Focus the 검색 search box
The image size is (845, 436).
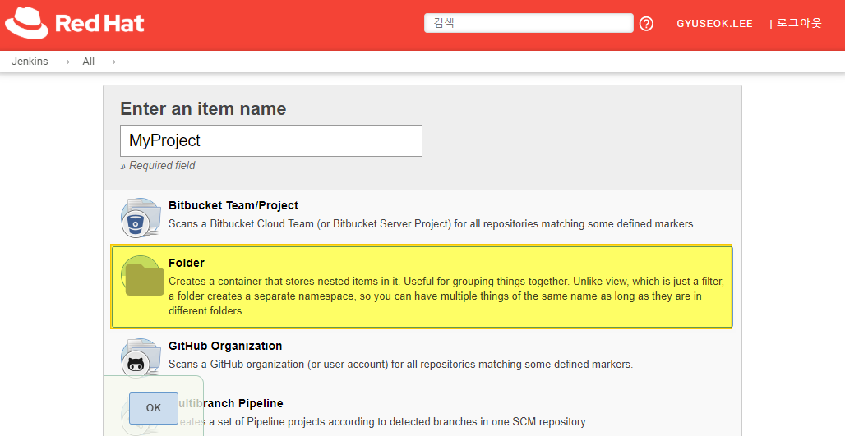[528, 23]
